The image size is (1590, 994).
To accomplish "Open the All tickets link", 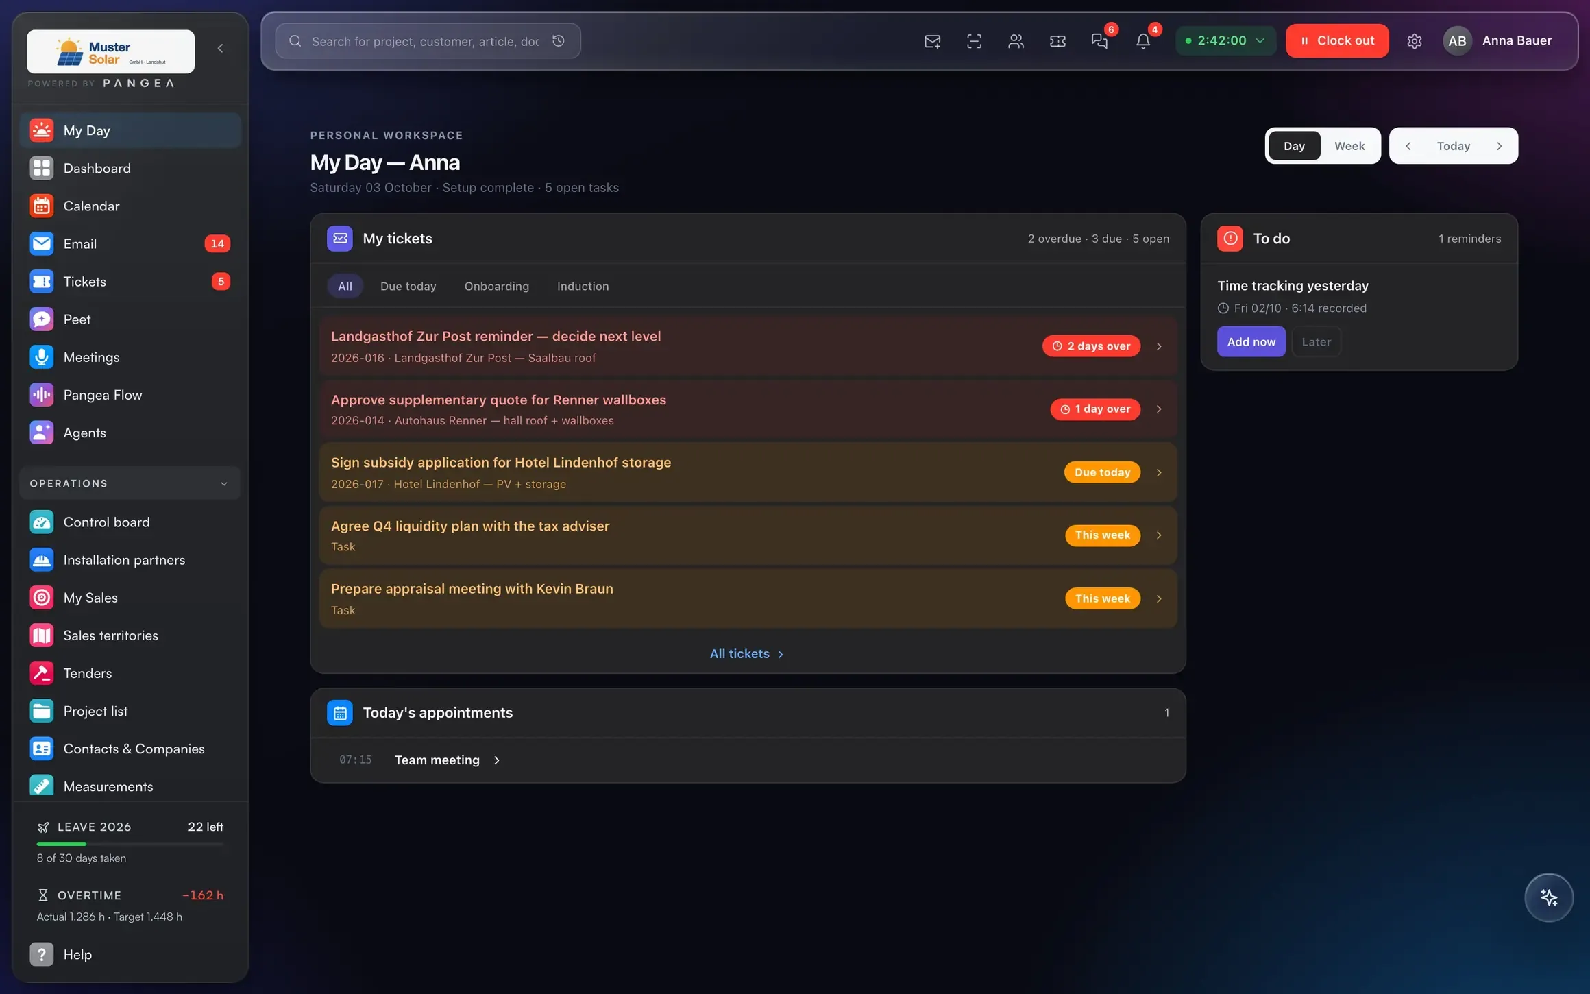I will click(746, 654).
